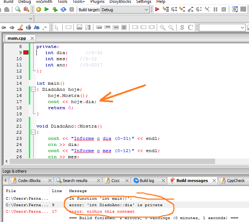Collapse the Mostra function fold at line 22
Image resolution: width=249 pixels, height=222 pixels.
pyautogui.click(x=33, y=132)
